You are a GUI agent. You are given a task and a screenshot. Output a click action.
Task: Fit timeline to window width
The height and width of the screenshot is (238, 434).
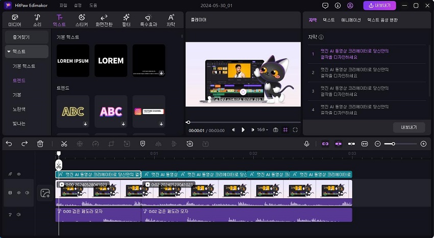[x=365, y=144]
